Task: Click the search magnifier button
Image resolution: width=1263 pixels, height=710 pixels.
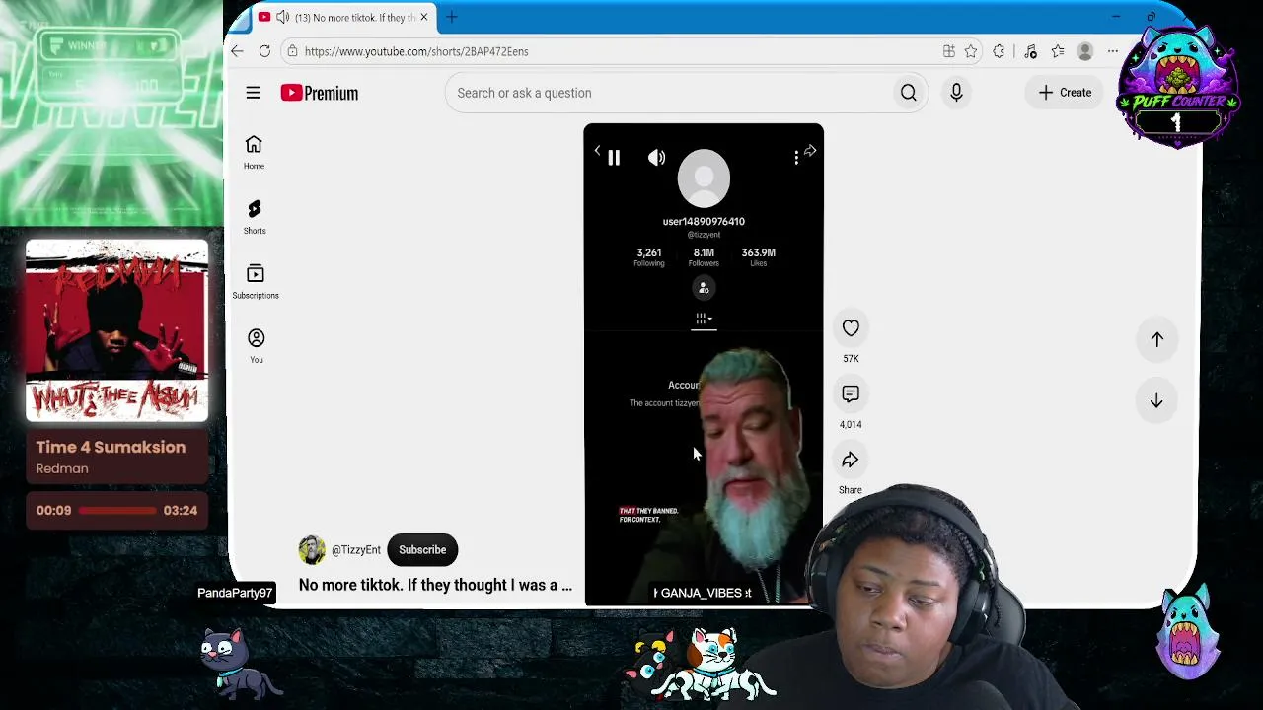Action: click(x=908, y=93)
